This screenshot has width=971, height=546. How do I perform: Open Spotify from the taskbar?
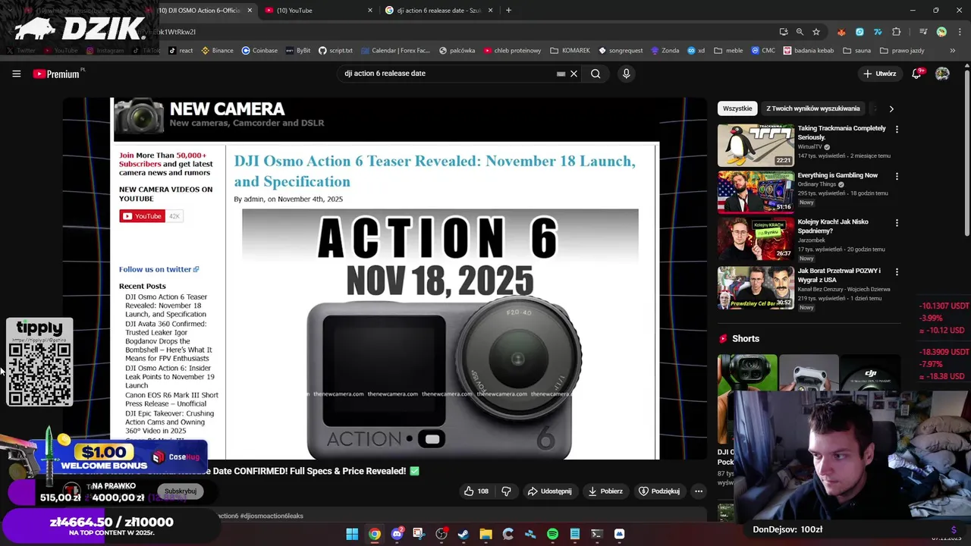(552, 534)
